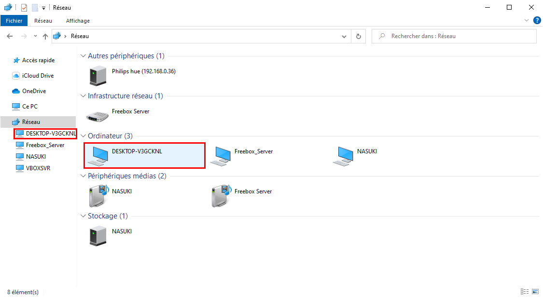Viewport: 543px width, 298px height.
Task: Open the Customize Quick Access Toolbar dropdown
Action: [43, 8]
